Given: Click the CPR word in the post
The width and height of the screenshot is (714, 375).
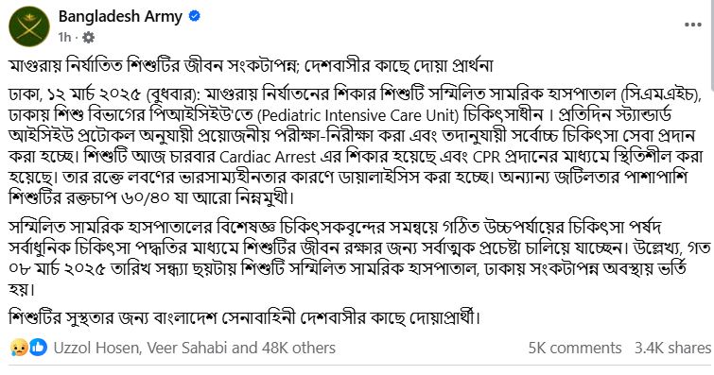Looking at the screenshot, I should tap(488, 157).
